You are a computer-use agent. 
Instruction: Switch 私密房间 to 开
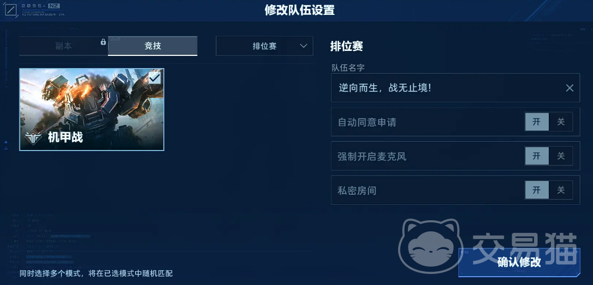[537, 190]
